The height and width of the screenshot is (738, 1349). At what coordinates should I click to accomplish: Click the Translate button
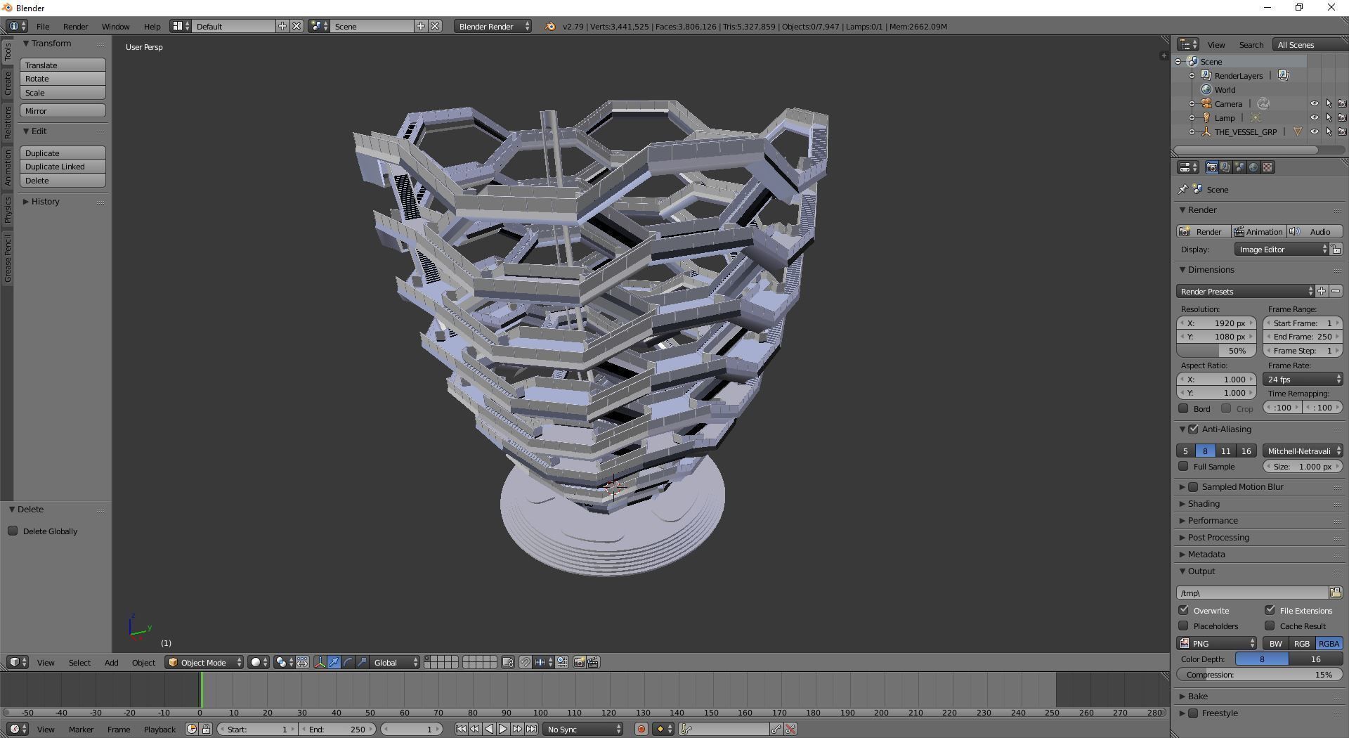coord(63,65)
